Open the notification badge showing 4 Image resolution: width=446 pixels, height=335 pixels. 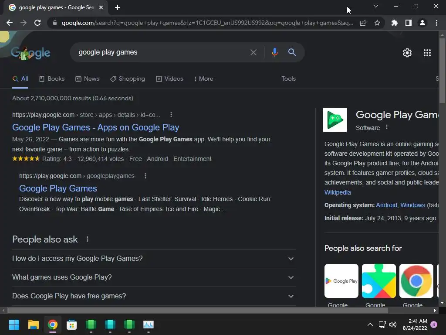(x=434, y=325)
